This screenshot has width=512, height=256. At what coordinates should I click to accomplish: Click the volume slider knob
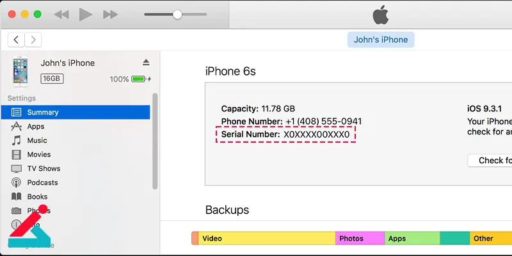pos(177,14)
